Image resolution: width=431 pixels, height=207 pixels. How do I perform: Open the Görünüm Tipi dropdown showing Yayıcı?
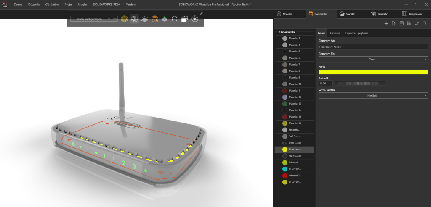(373, 59)
